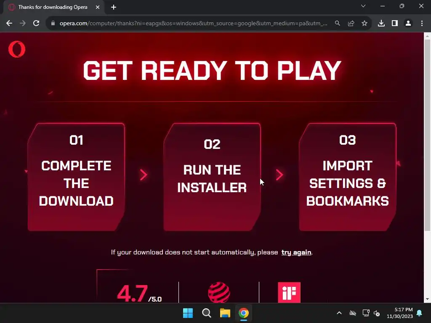View site information via the lock icon
Screen dimensions: 431x323
coord(53,23)
